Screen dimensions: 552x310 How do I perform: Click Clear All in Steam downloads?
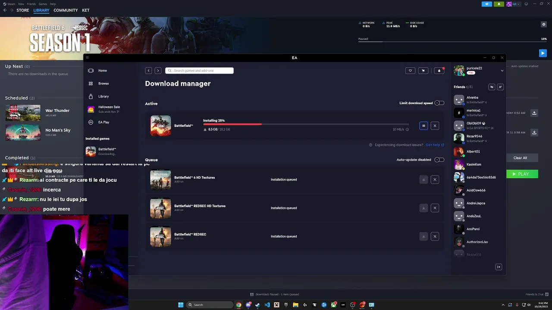(520, 158)
